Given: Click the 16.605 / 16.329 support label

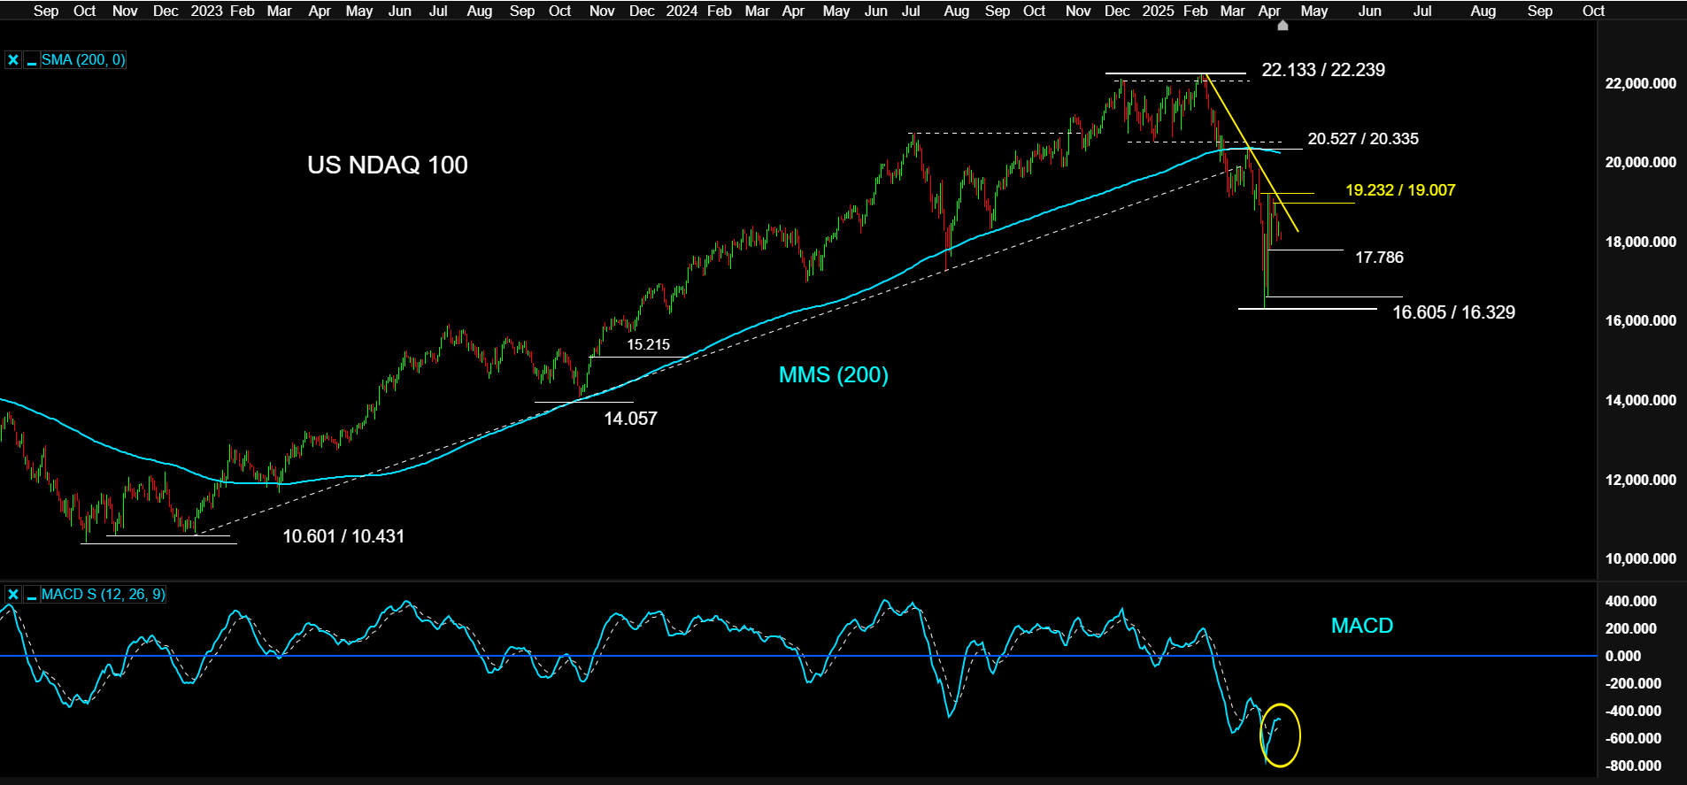Looking at the screenshot, I should tap(1453, 312).
